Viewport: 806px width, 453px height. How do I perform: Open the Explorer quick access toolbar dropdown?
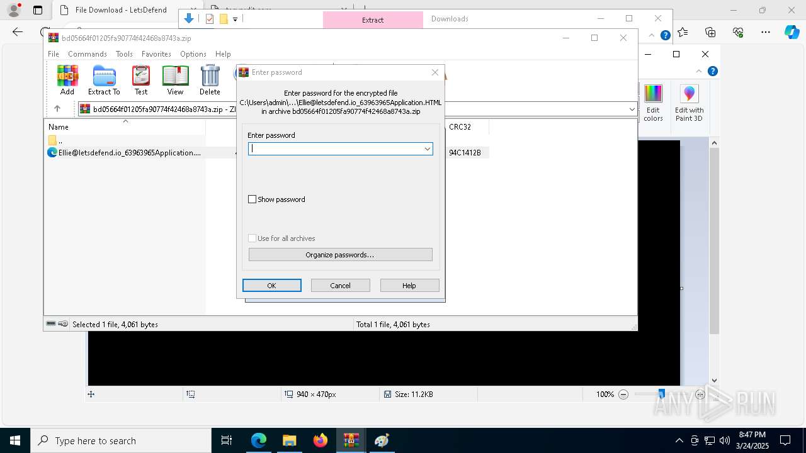pos(235,20)
